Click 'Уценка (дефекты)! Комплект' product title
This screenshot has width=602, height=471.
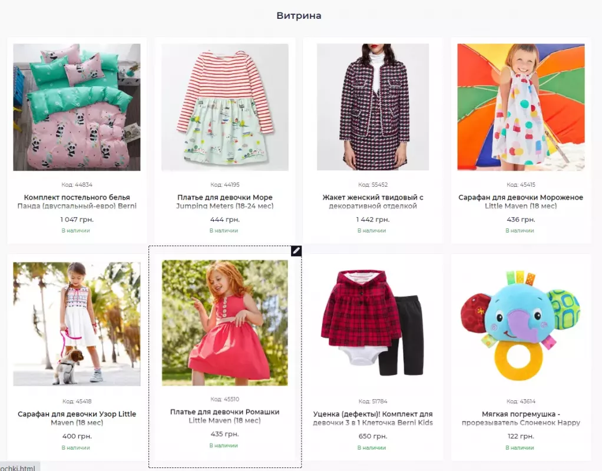pos(373,418)
